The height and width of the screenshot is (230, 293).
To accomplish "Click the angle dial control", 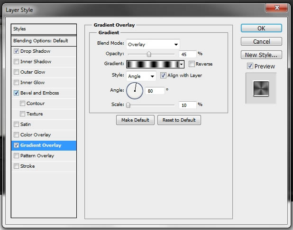I will tap(135, 91).
